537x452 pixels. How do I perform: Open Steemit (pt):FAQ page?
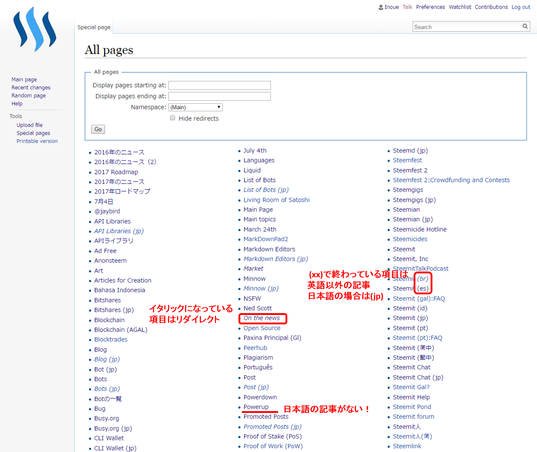(418, 338)
